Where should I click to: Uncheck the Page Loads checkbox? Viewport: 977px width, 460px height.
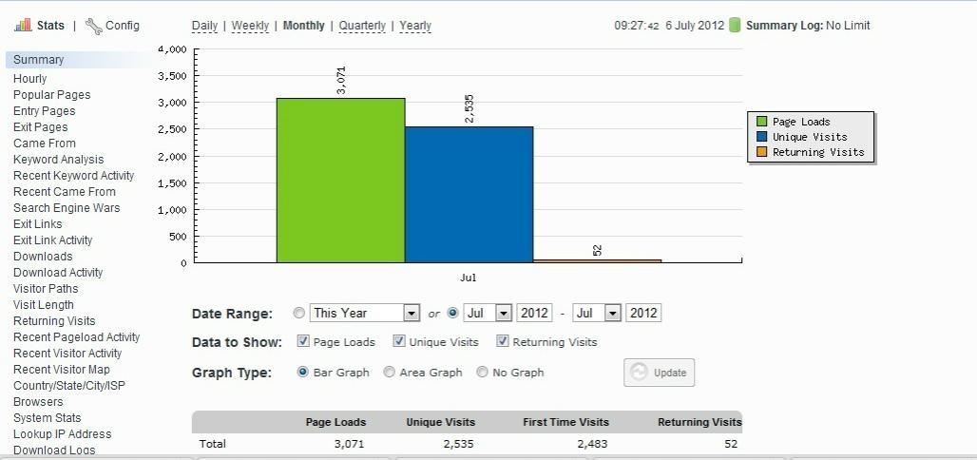pyautogui.click(x=303, y=341)
